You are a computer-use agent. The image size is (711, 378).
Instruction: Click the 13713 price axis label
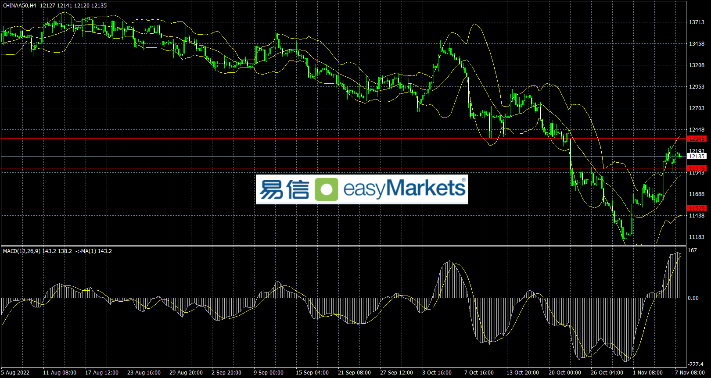click(x=697, y=22)
